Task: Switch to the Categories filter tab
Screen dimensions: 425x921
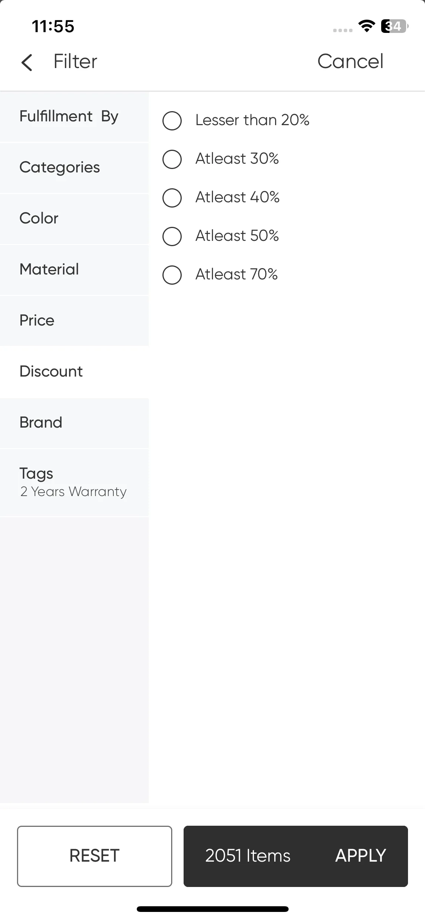Action: pyautogui.click(x=74, y=167)
